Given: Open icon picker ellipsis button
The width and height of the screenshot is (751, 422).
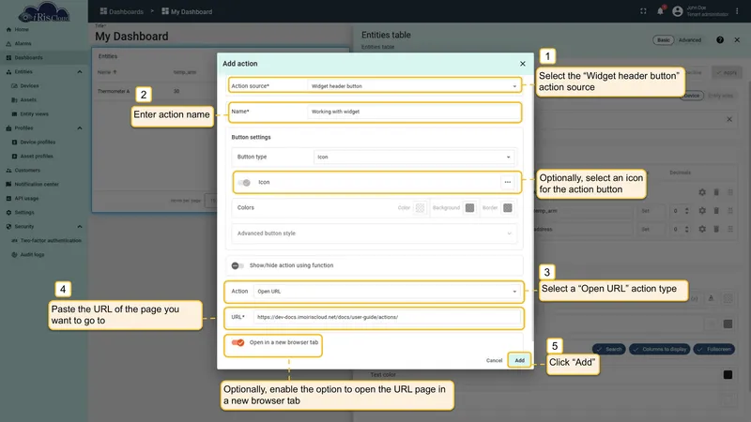Looking at the screenshot, I should [507, 182].
